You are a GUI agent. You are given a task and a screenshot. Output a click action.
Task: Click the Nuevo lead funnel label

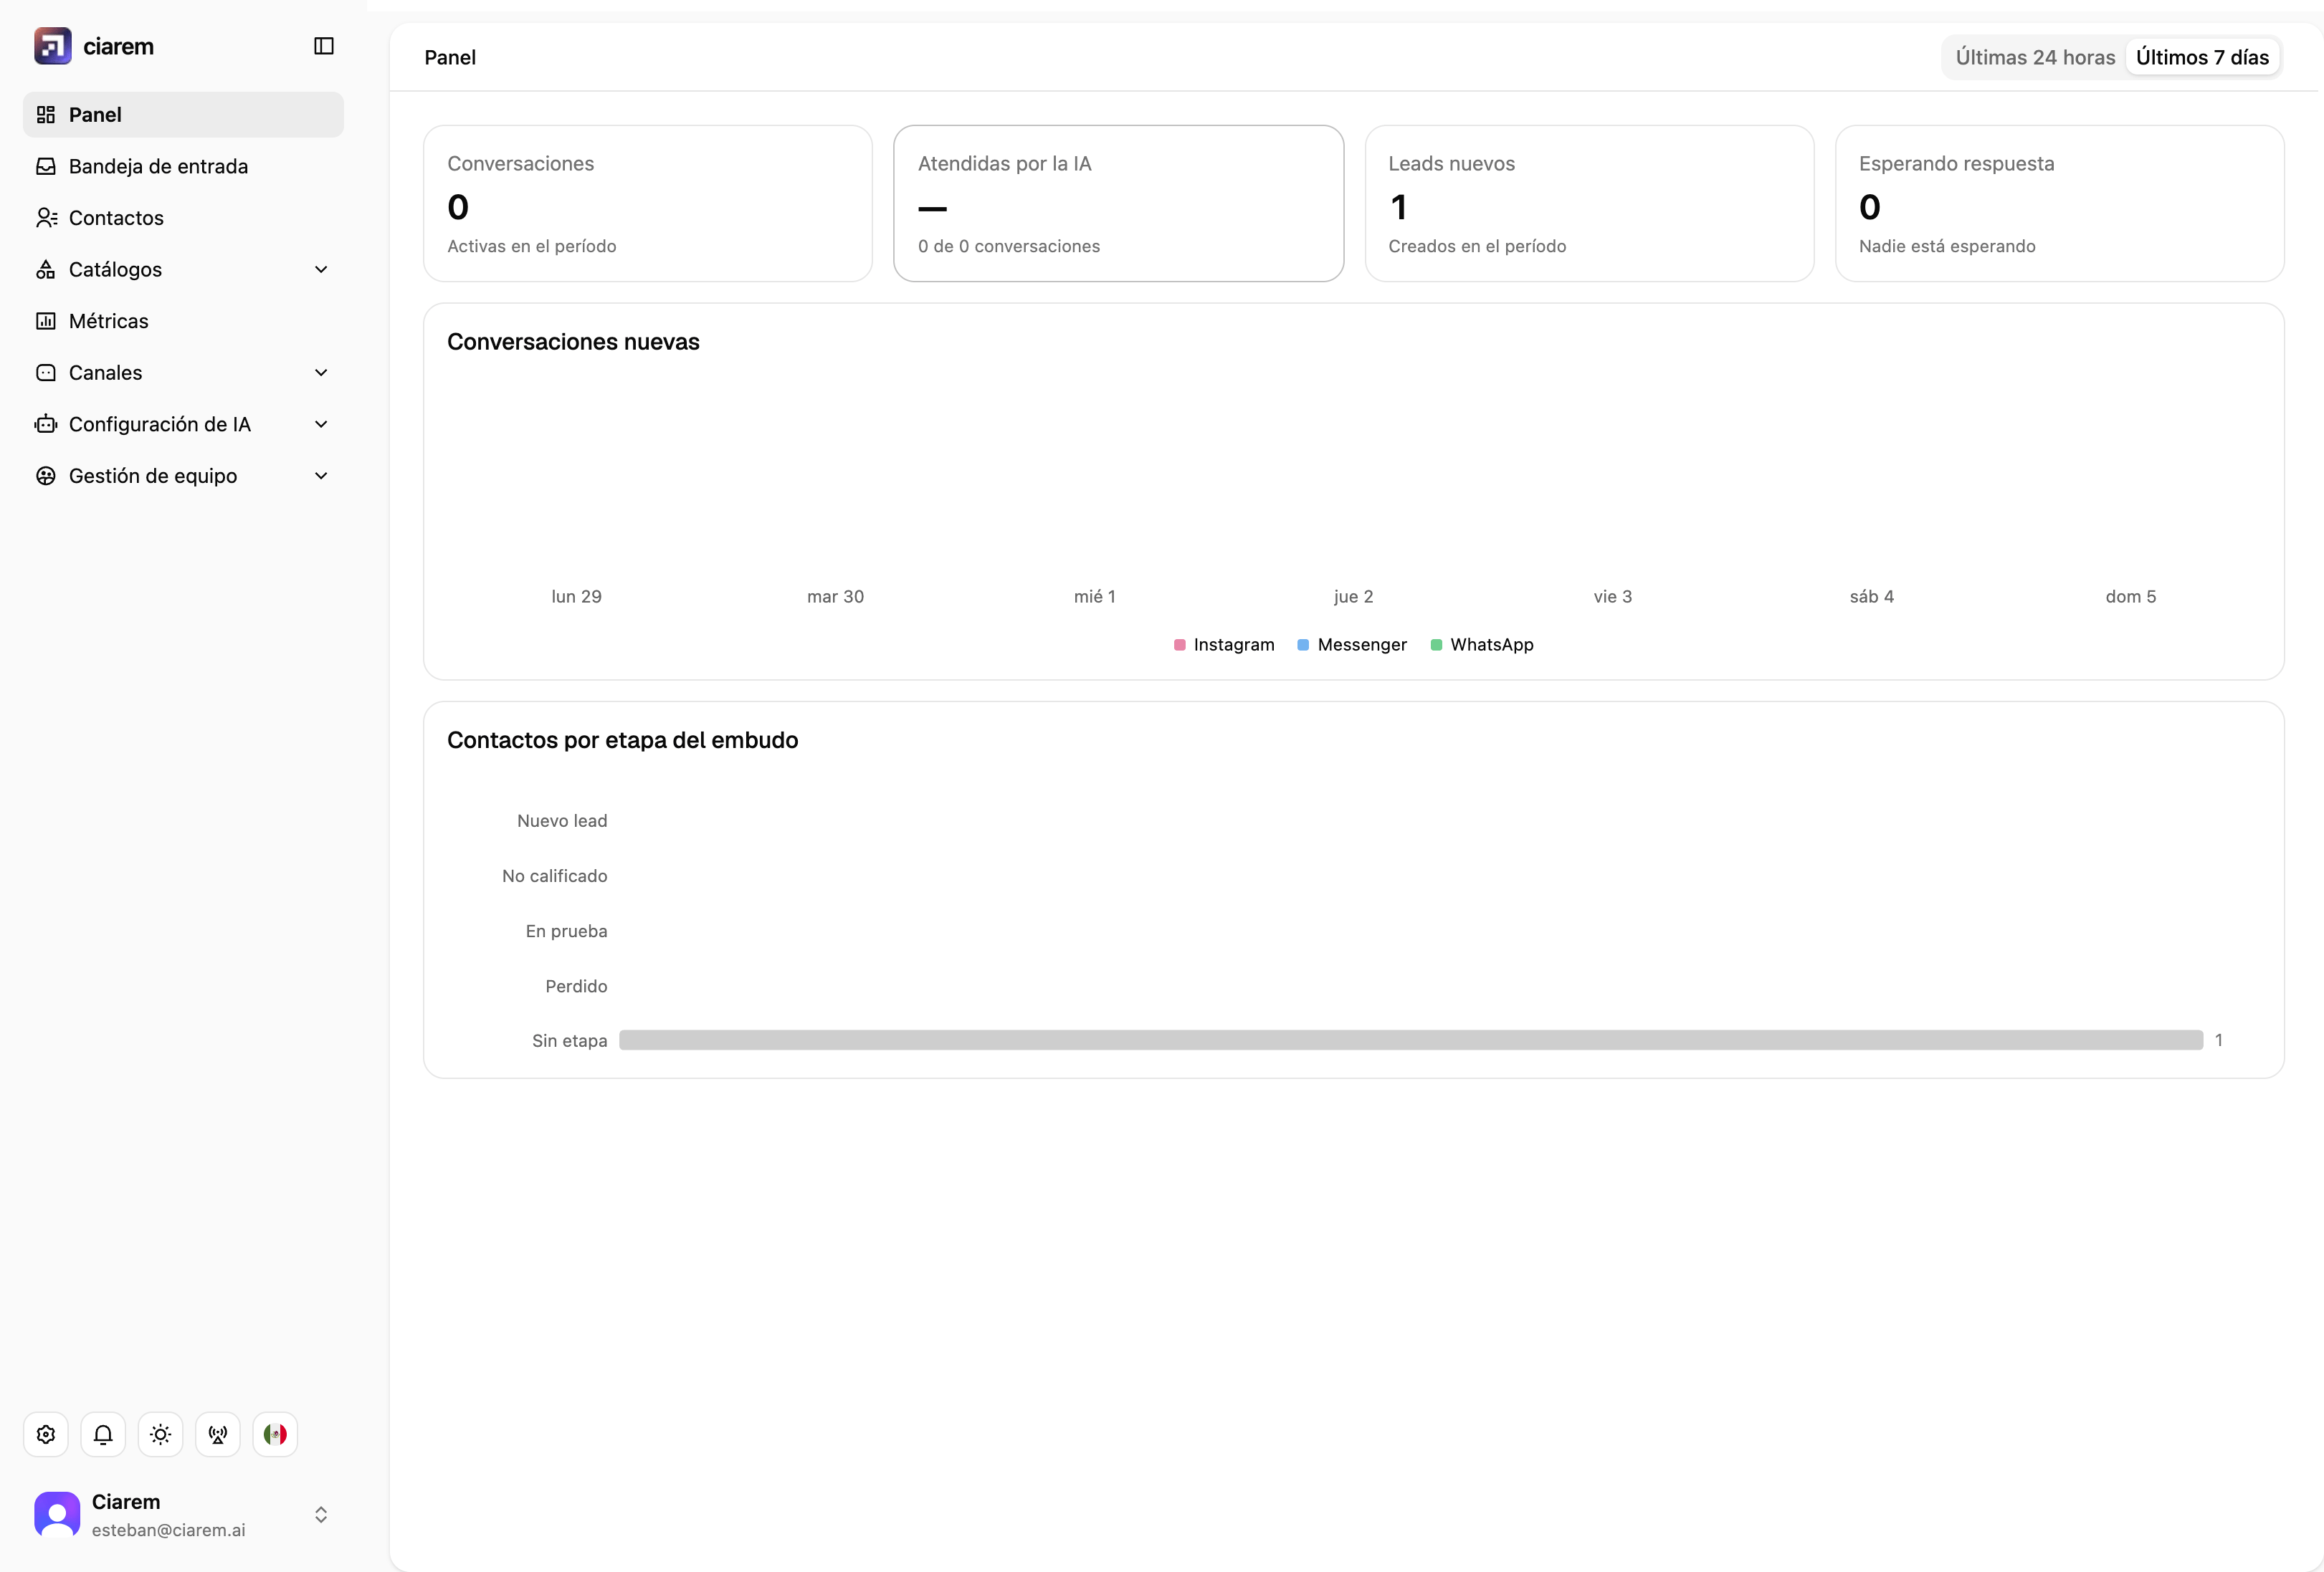(x=562, y=820)
